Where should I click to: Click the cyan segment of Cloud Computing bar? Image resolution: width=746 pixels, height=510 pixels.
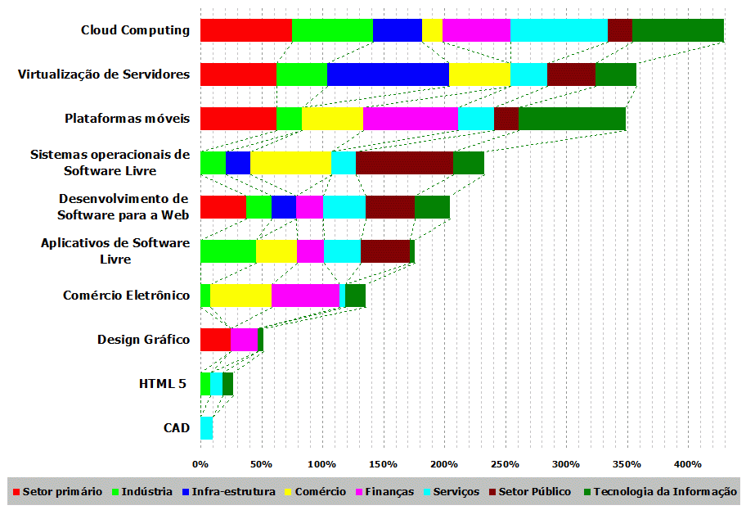click(x=559, y=30)
